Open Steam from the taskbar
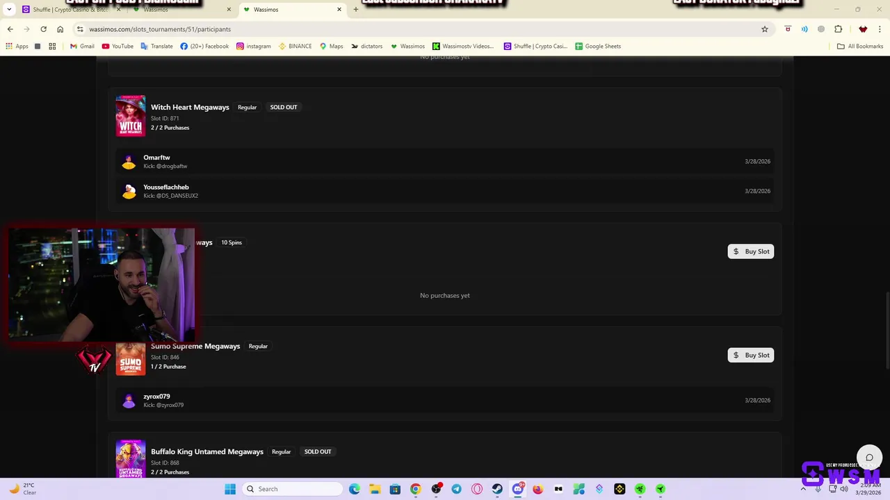890x500 pixels. pyautogui.click(x=497, y=489)
